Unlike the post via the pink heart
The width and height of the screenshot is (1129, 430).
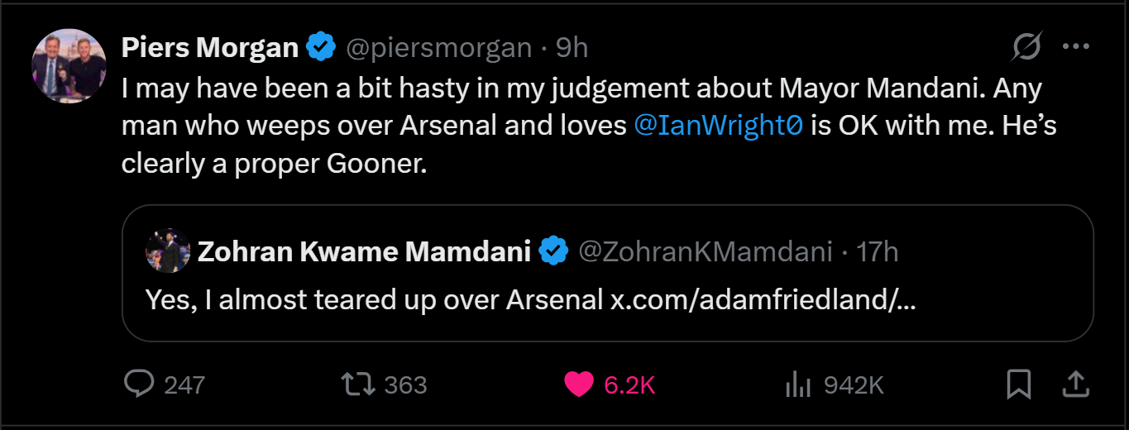579,384
